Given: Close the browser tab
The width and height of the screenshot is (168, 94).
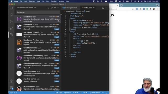Looking at the screenshot, I should pyautogui.click(x=117, y=5).
